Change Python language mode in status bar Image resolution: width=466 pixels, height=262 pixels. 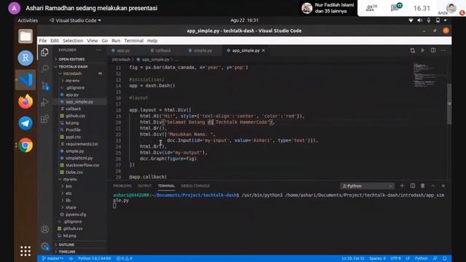click(421, 258)
